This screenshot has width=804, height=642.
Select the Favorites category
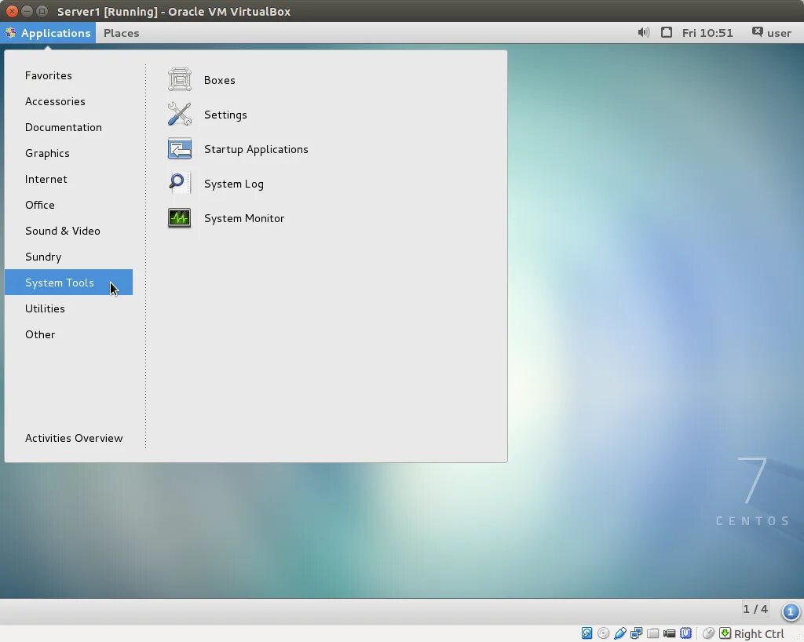click(69, 75)
